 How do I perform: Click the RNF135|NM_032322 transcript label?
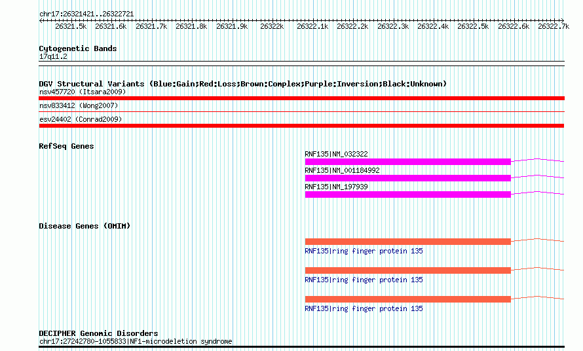pyautogui.click(x=336, y=154)
